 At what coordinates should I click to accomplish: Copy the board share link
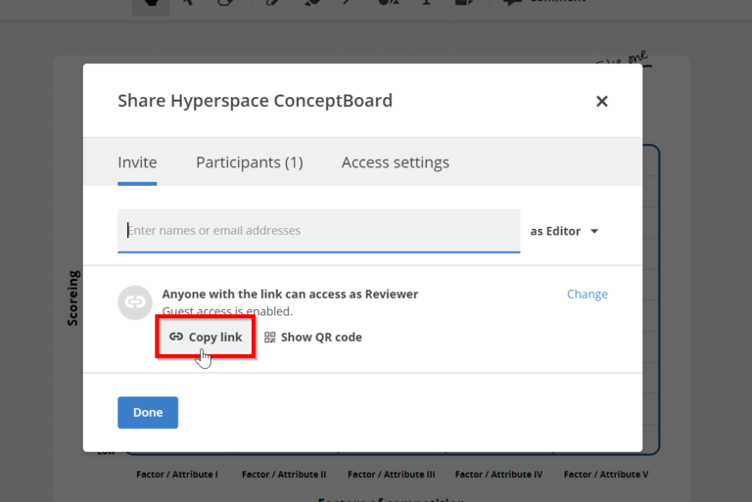[206, 337]
